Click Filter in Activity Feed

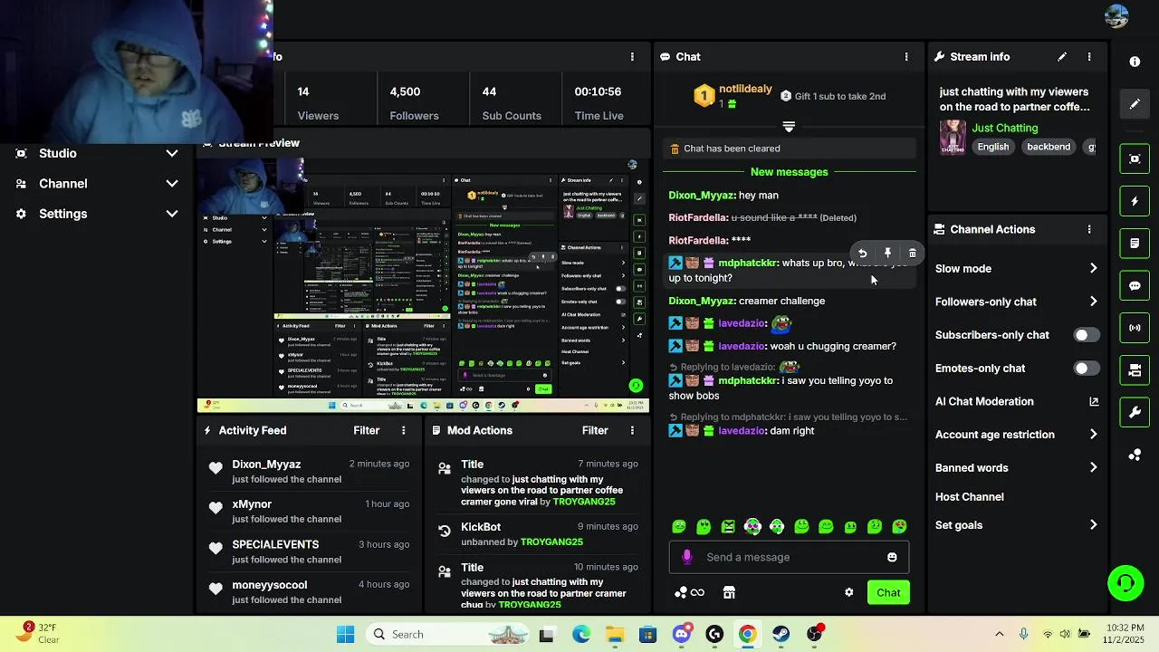click(x=367, y=431)
